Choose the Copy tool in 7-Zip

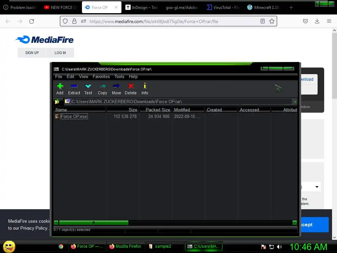(102, 89)
